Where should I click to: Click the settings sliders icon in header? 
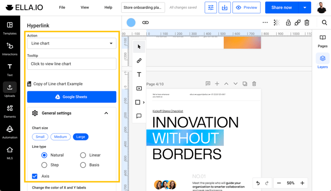point(210,7)
